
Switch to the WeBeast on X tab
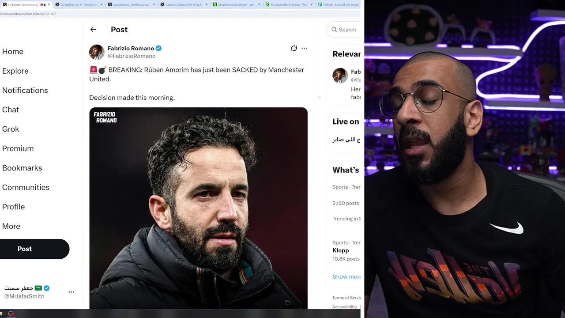76,4
